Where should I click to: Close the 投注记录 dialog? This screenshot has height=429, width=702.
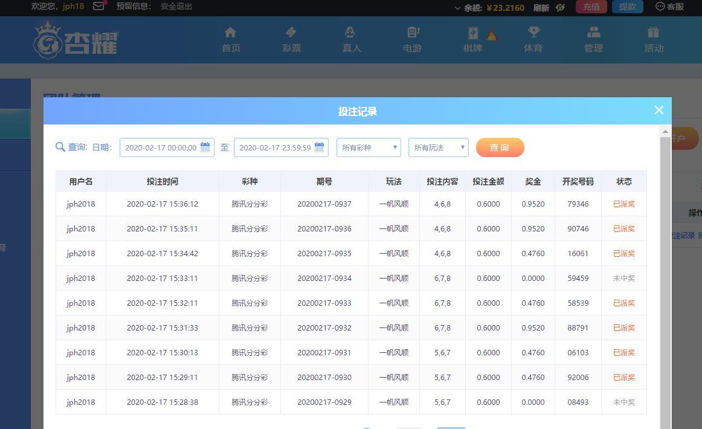pos(659,110)
